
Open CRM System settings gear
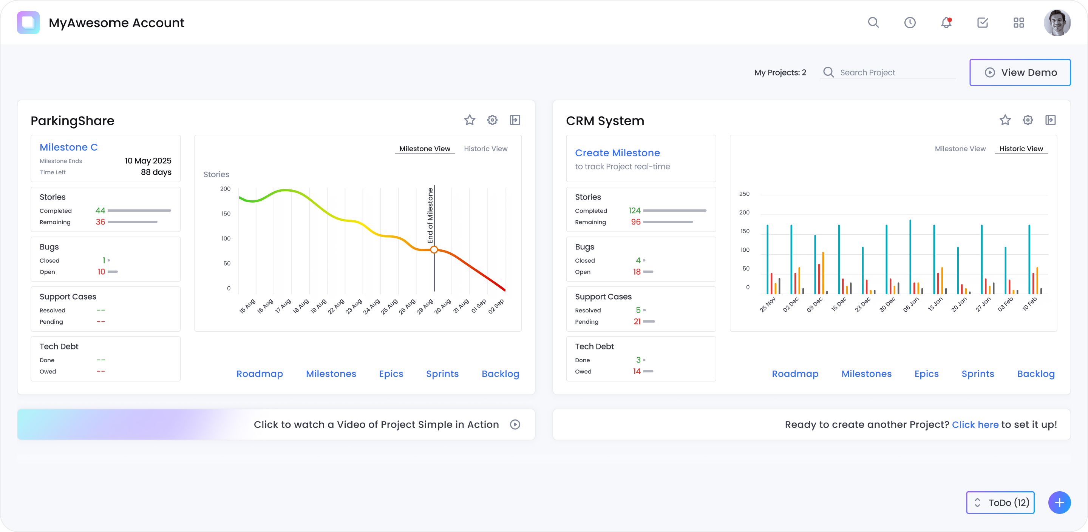pyautogui.click(x=1028, y=120)
